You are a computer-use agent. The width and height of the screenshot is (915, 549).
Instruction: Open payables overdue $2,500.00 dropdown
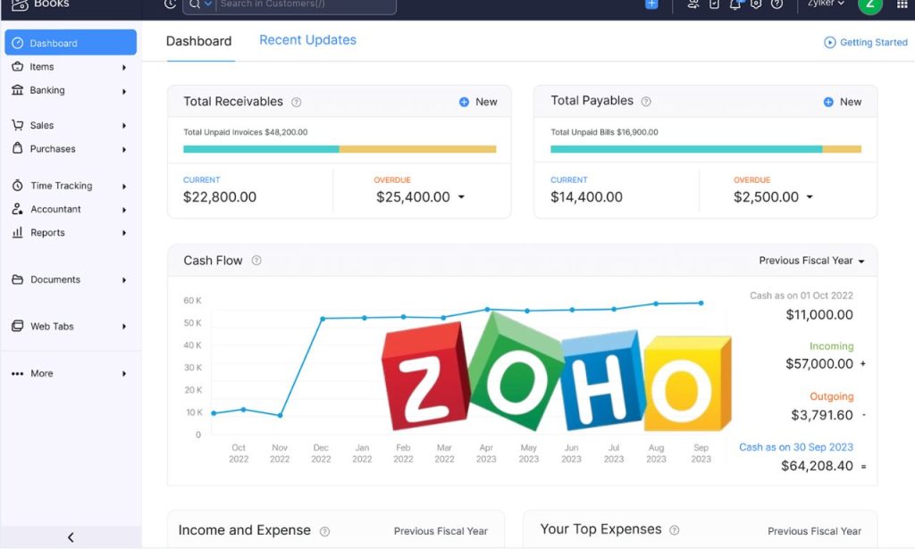click(x=810, y=197)
